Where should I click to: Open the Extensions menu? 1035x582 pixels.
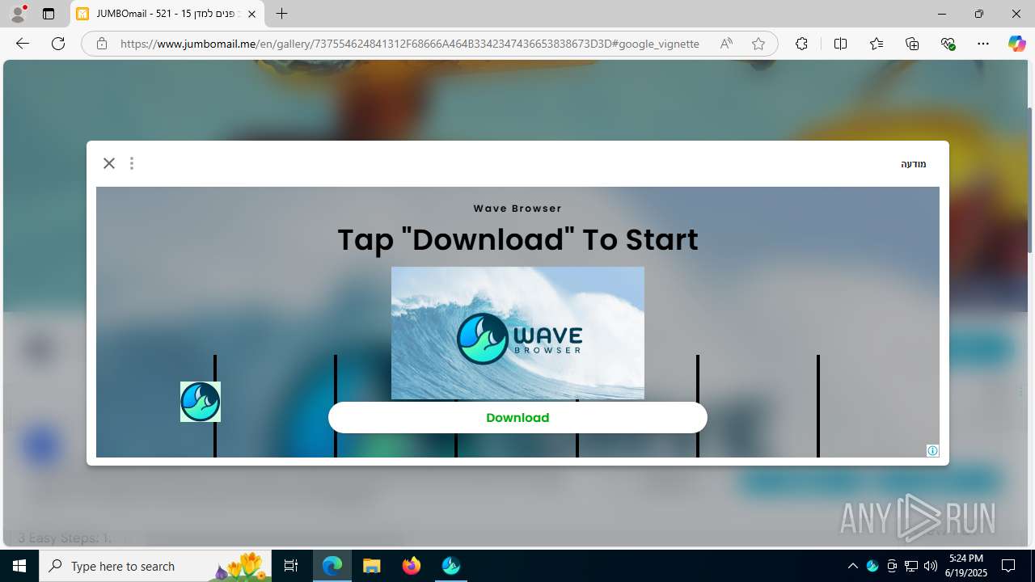[801, 44]
